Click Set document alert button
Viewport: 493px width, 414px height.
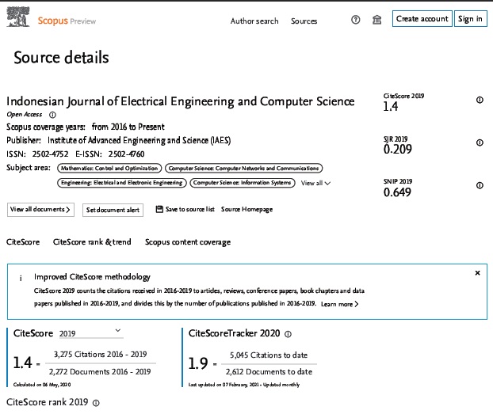[x=113, y=210]
